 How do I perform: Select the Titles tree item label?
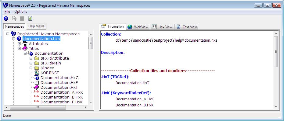pyautogui.click(x=34, y=48)
